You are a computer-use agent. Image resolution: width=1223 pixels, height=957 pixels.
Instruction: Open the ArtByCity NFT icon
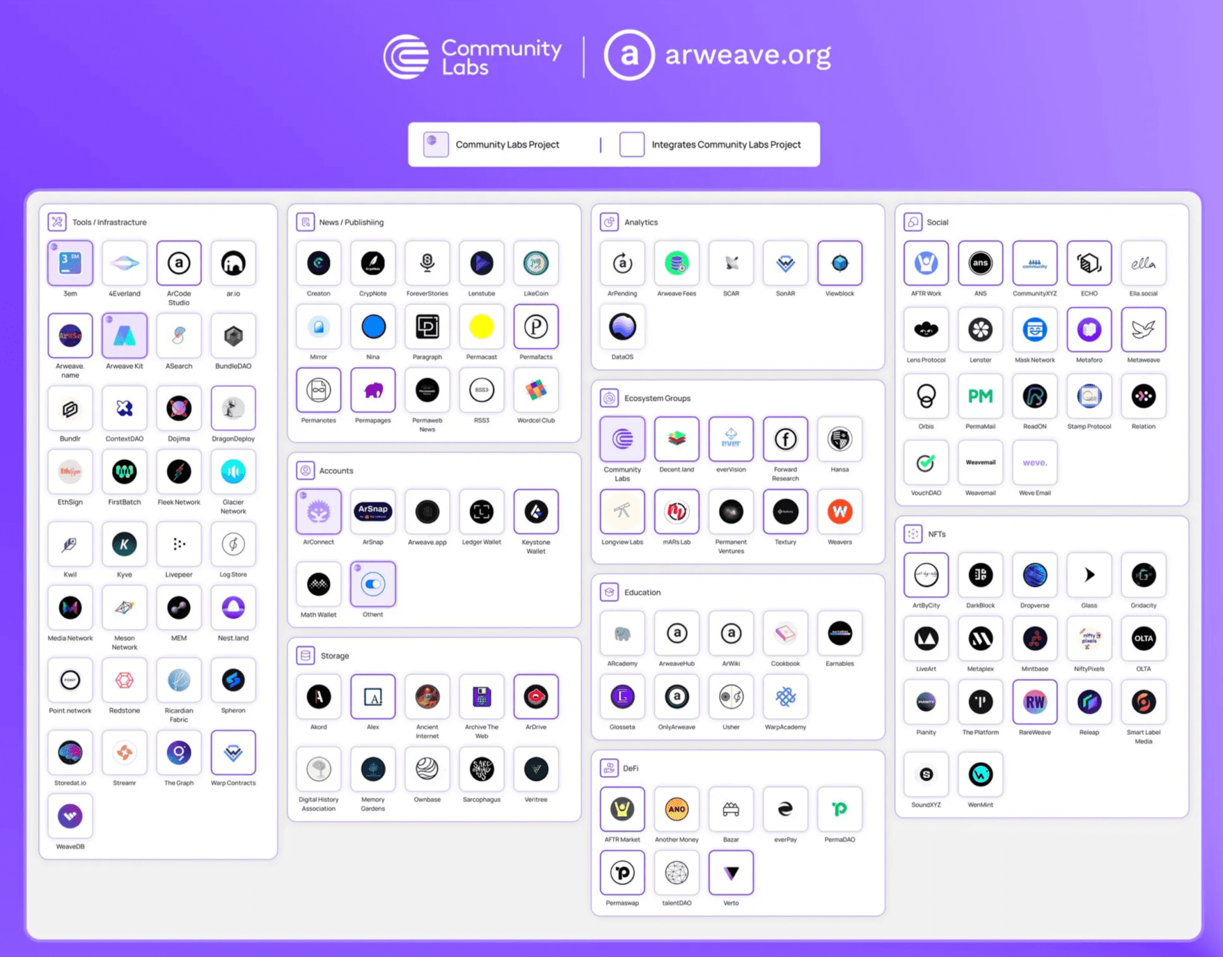pos(926,575)
